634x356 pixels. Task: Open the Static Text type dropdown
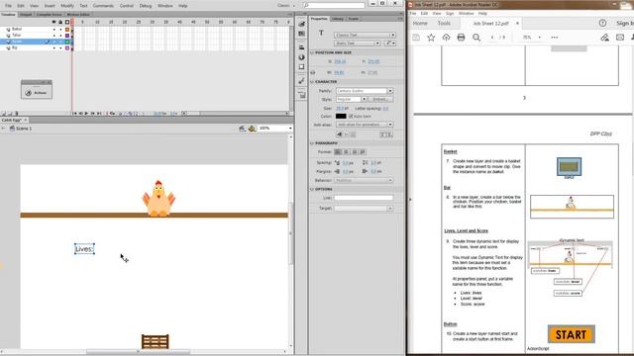click(357, 44)
